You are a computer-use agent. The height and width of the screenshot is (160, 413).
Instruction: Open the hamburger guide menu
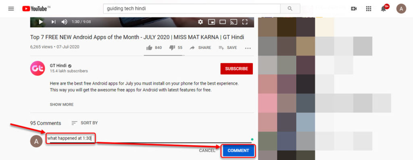pyautogui.click(x=11, y=9)
